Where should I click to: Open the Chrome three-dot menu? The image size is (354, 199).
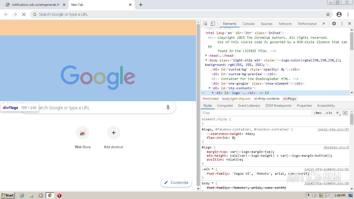pyautogui.click(x=348, y=14)
